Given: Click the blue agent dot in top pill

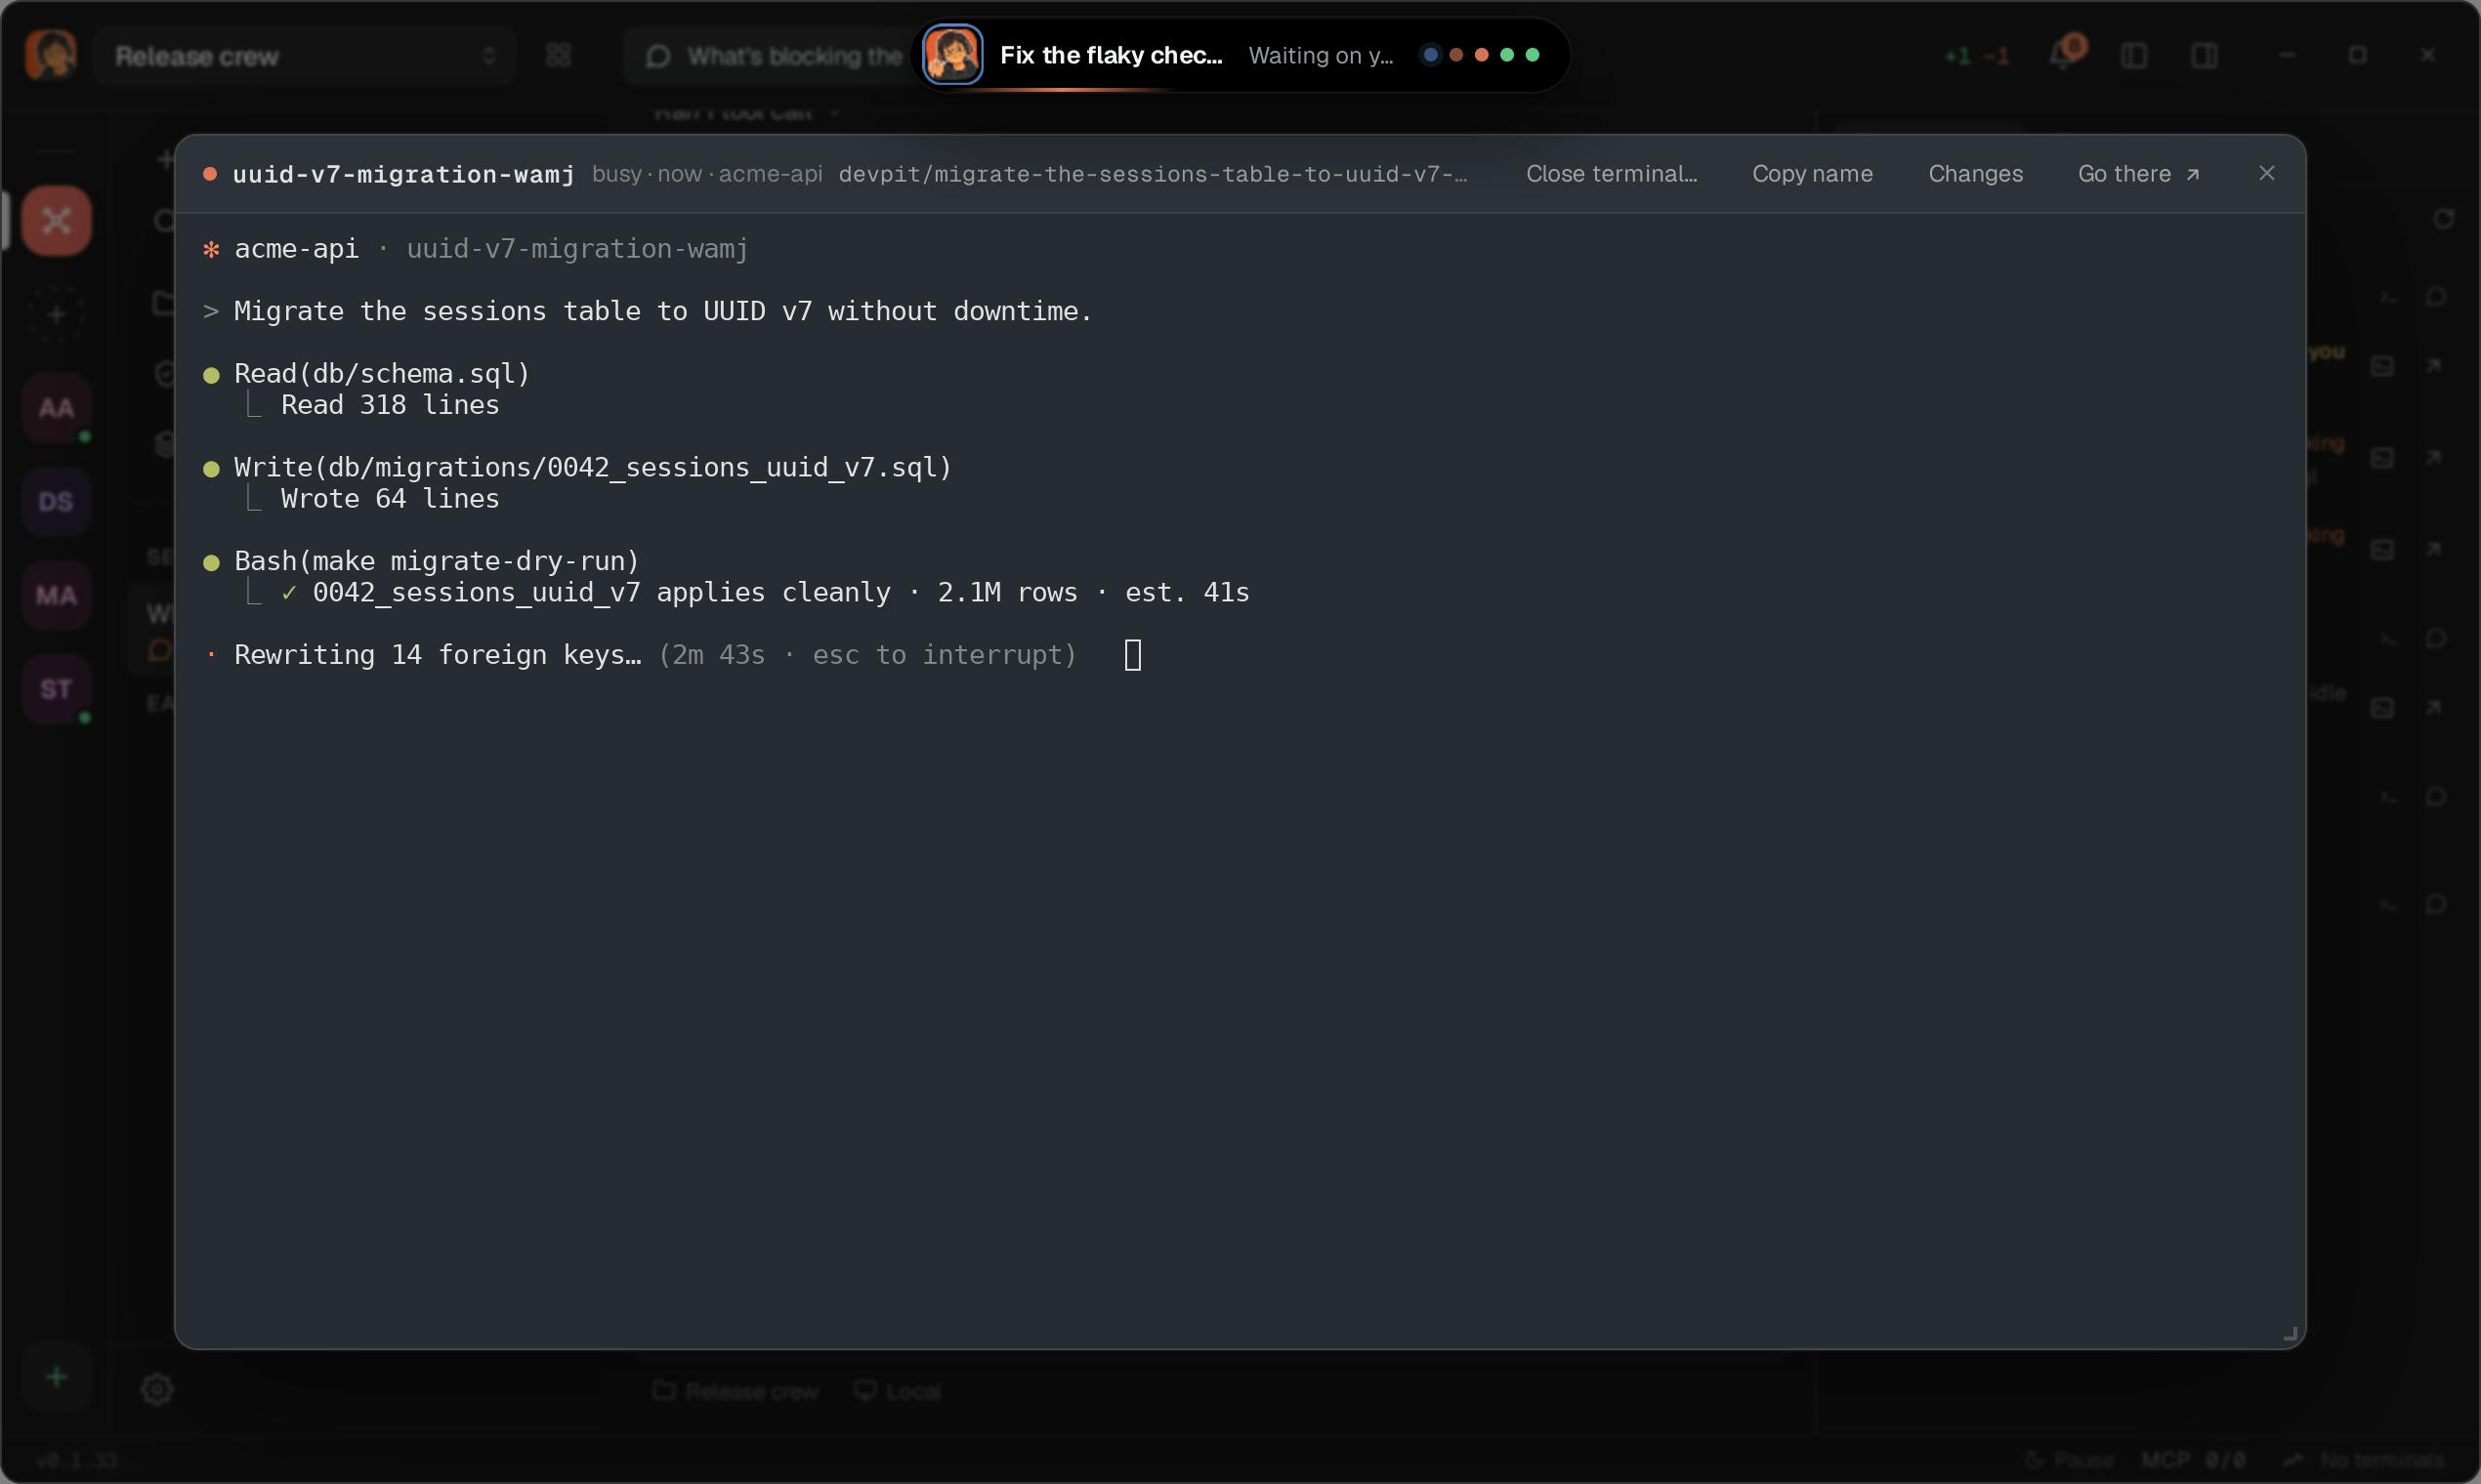Looking at the screenshot, I should click(1431, 55).
